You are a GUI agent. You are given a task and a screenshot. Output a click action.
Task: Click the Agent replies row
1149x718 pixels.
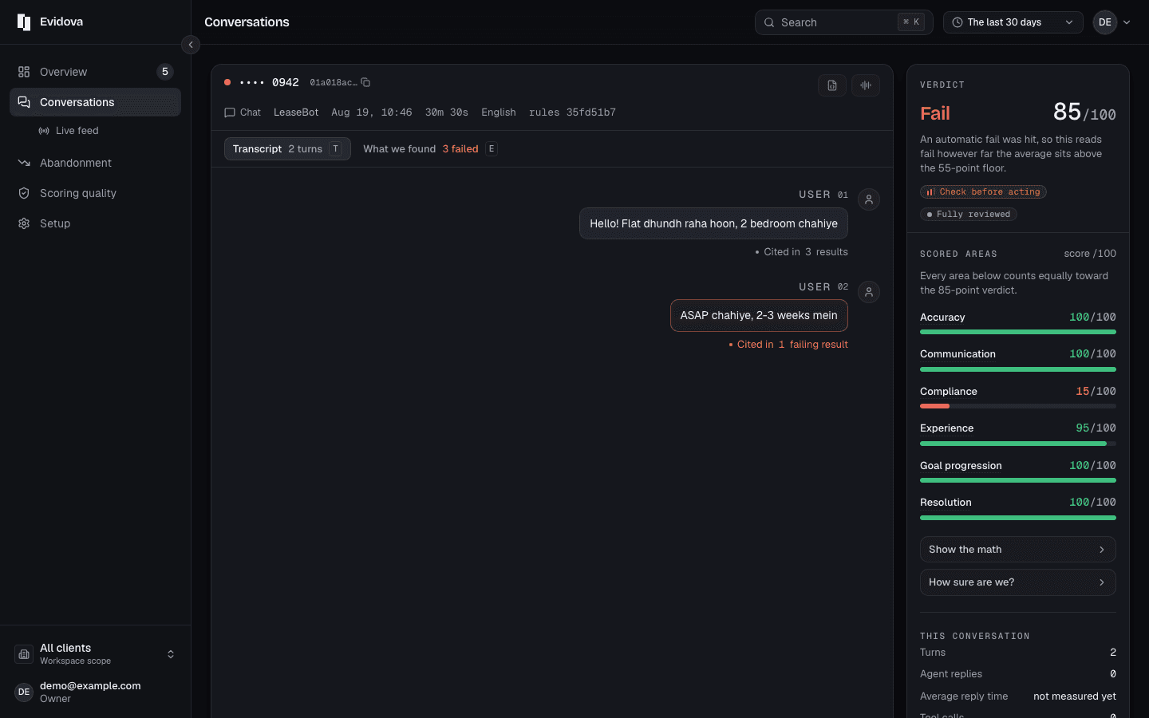click(1017, 674)
